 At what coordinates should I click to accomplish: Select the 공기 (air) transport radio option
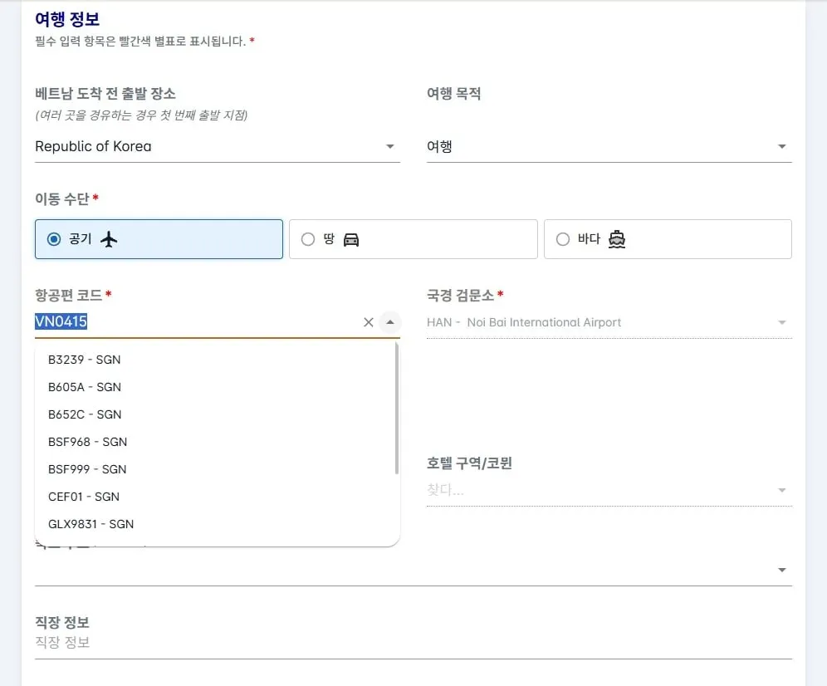(159, 239)
